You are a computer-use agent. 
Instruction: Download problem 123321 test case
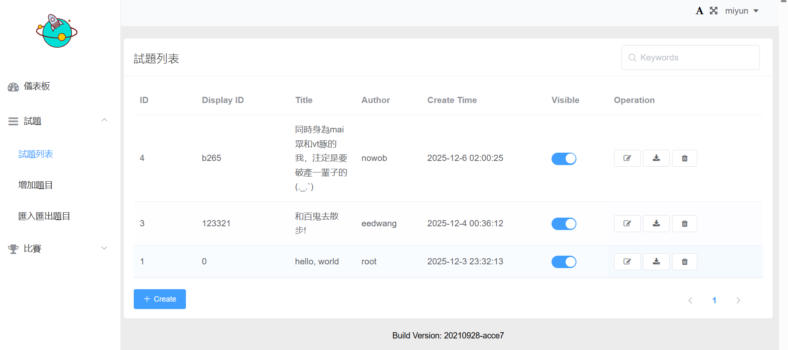click(656, 223)
